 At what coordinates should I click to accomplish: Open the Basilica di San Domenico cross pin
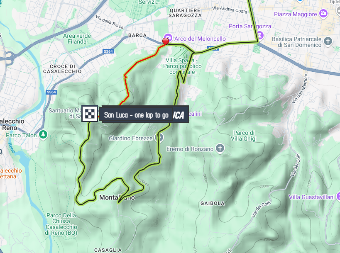click(x=328, y=41)
